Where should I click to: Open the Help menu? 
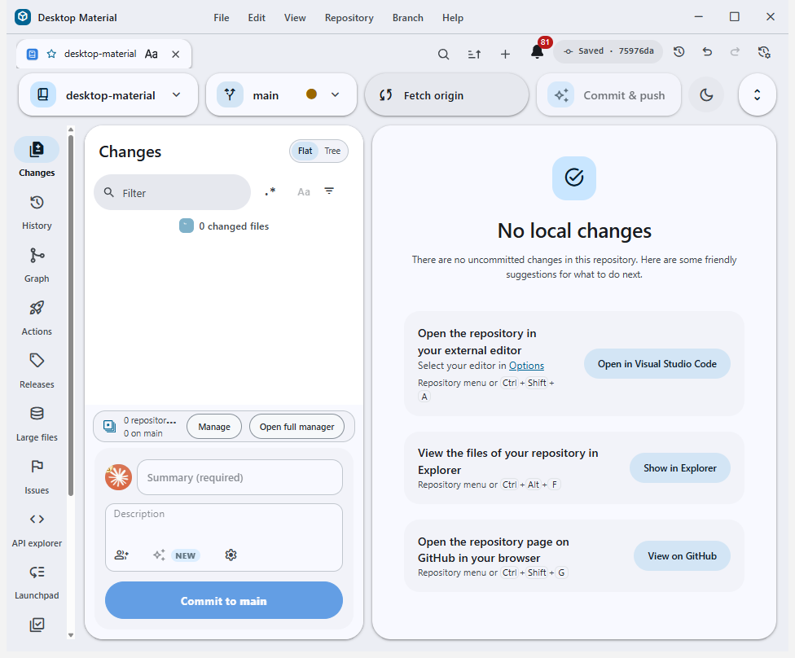[x=453, y=18]
